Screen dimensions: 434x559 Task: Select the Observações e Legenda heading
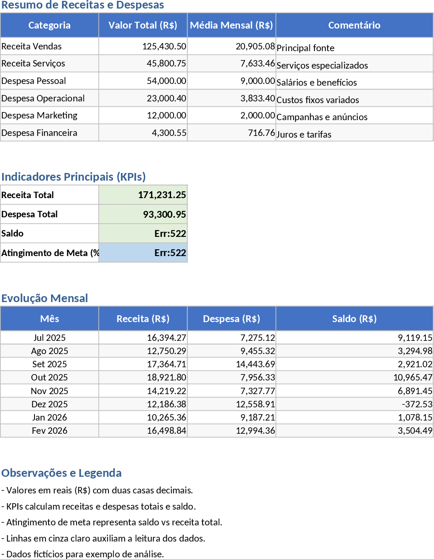[x=61, y=473]
